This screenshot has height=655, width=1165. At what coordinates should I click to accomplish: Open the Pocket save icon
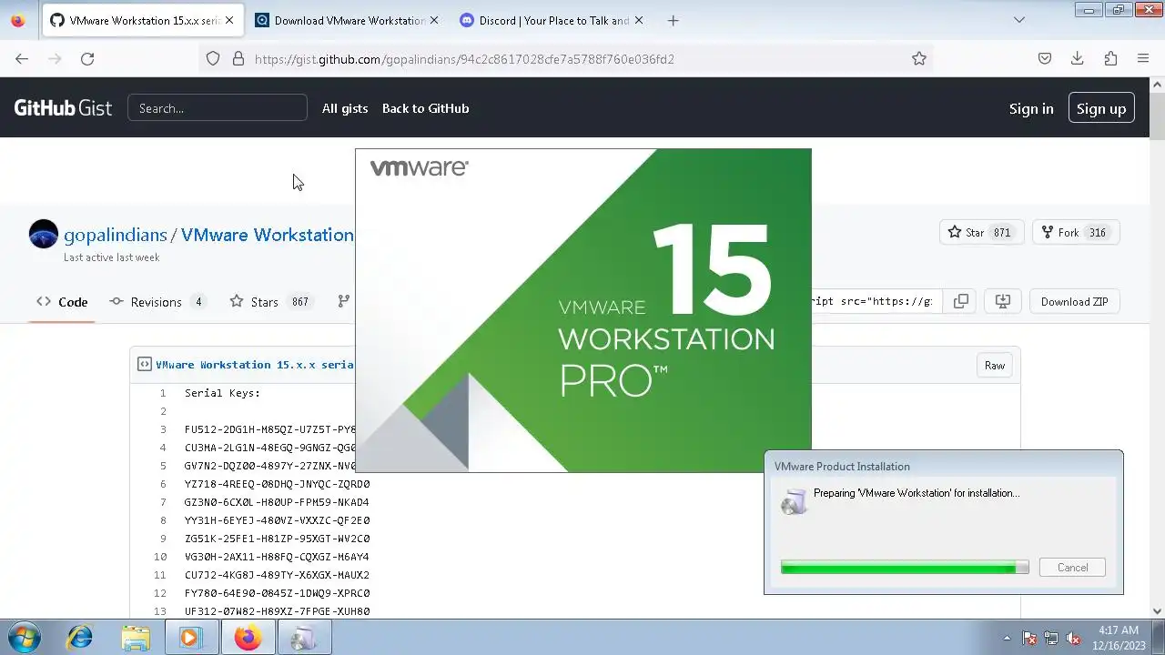click(x=1045, y=58)
